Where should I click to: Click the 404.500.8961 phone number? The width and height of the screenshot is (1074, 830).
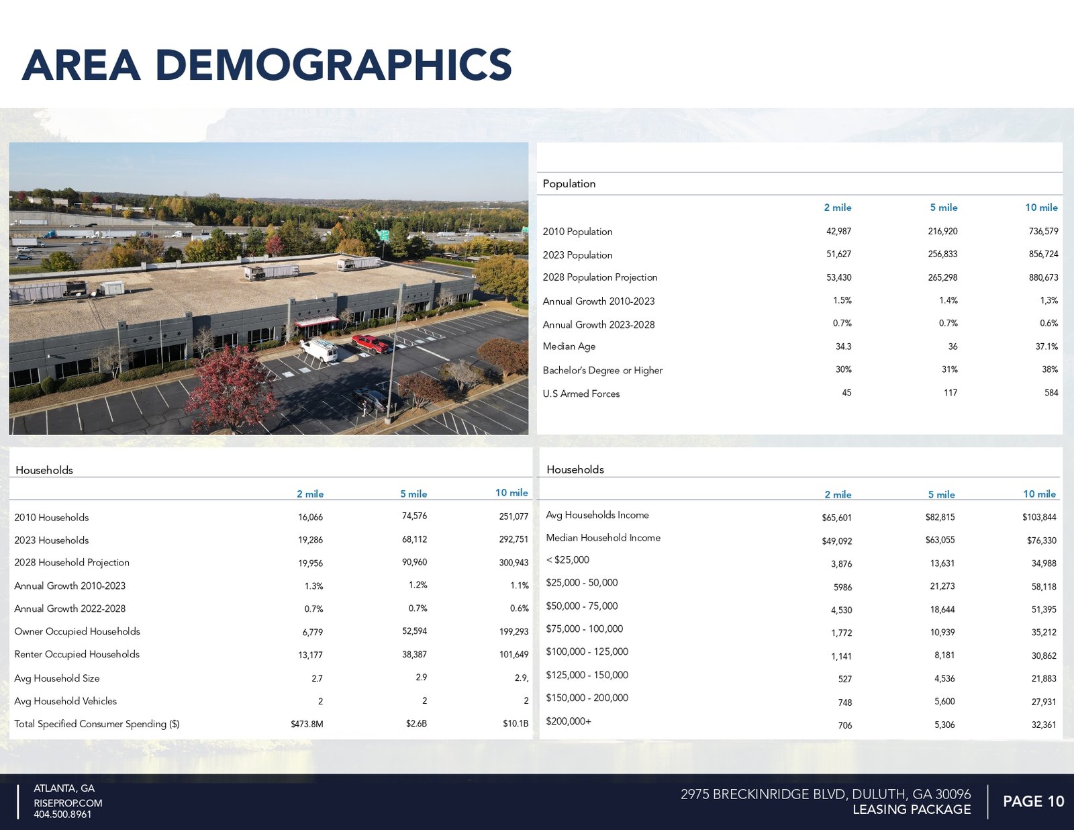click(x=62, y=815)
